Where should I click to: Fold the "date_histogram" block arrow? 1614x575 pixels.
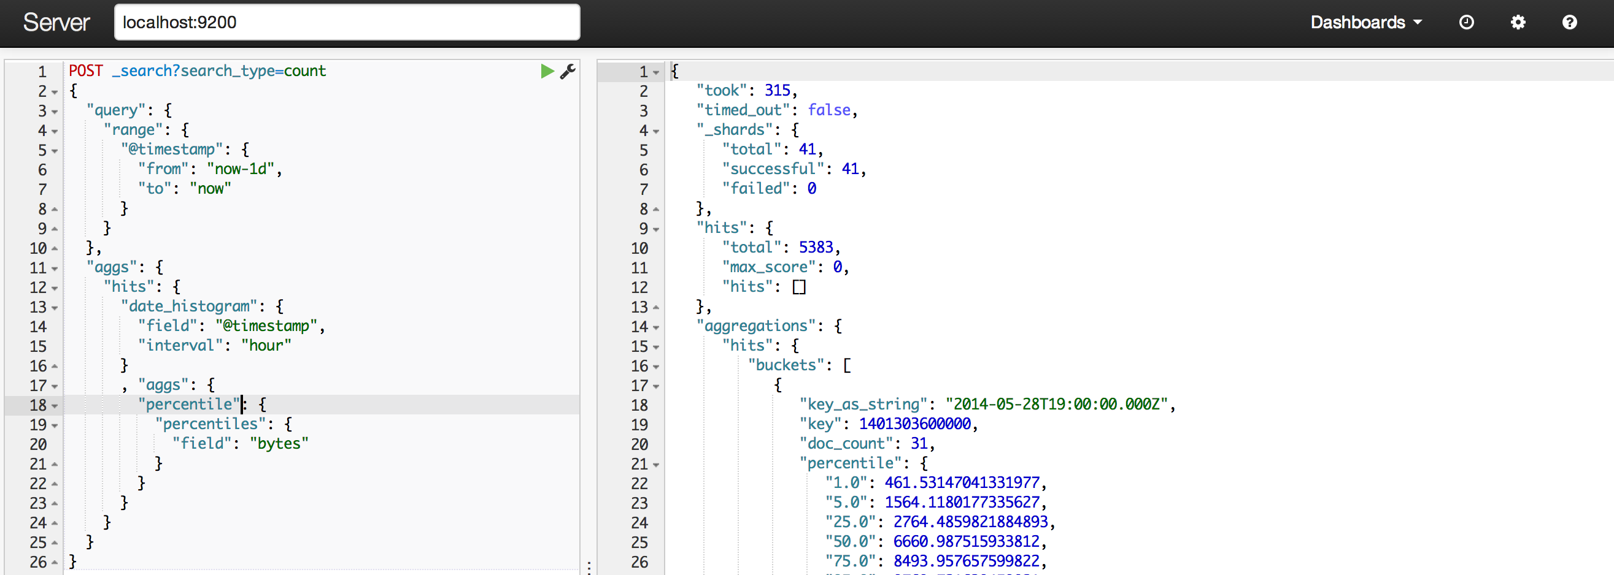pos(55,308)
